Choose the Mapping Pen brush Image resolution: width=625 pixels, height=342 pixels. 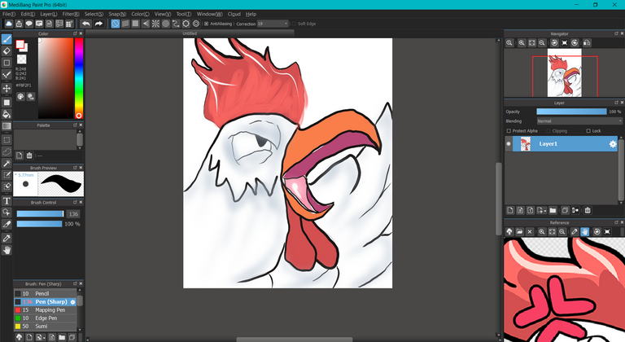pos(45,310)
